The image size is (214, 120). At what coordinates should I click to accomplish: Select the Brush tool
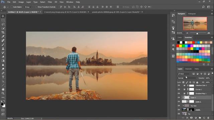coord(3,44)
